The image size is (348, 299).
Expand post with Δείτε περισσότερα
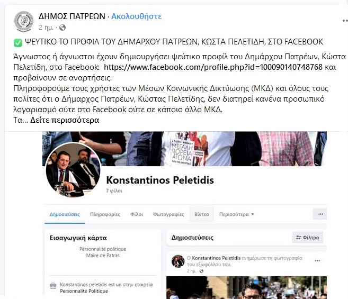pos(65,120)
